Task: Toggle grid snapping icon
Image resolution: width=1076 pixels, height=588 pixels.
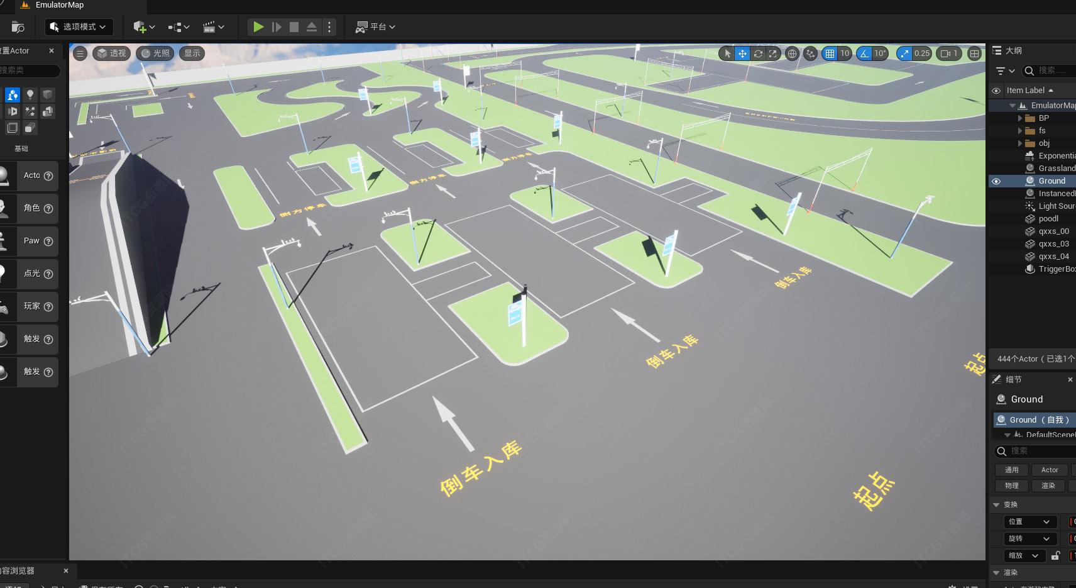Action: tap(830, 53)
